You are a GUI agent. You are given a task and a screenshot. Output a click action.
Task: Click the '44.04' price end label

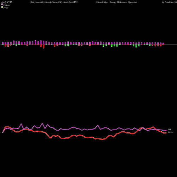tap(170, 132)
